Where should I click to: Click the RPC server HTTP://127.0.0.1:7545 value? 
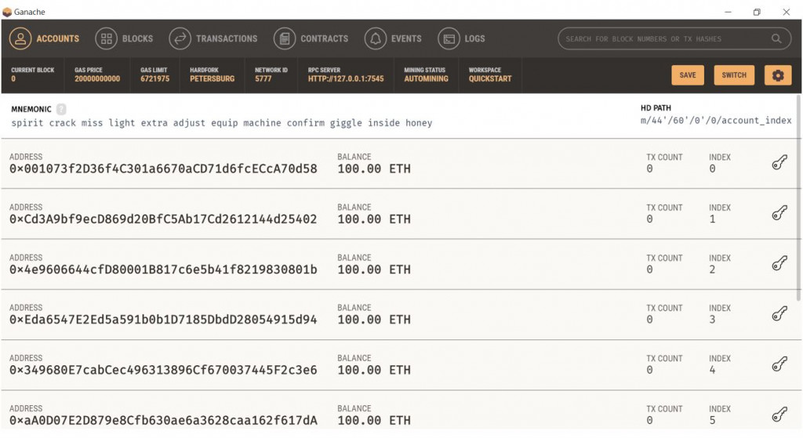click(346, 79)
